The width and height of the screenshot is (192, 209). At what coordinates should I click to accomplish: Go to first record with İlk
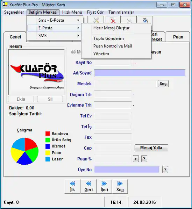(x=72, y=186)
